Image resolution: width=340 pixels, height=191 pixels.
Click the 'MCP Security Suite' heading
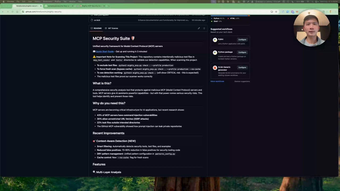pyautogui.click(x=114, y=38)
